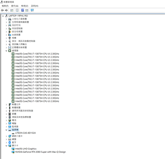Open the 說明(H) Help menu
This screenshot has height=159, width=165.
click(x=35, y=6)
